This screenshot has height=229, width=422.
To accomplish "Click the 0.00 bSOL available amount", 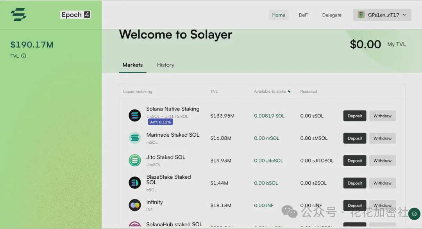I will click(x=266, y=183).
